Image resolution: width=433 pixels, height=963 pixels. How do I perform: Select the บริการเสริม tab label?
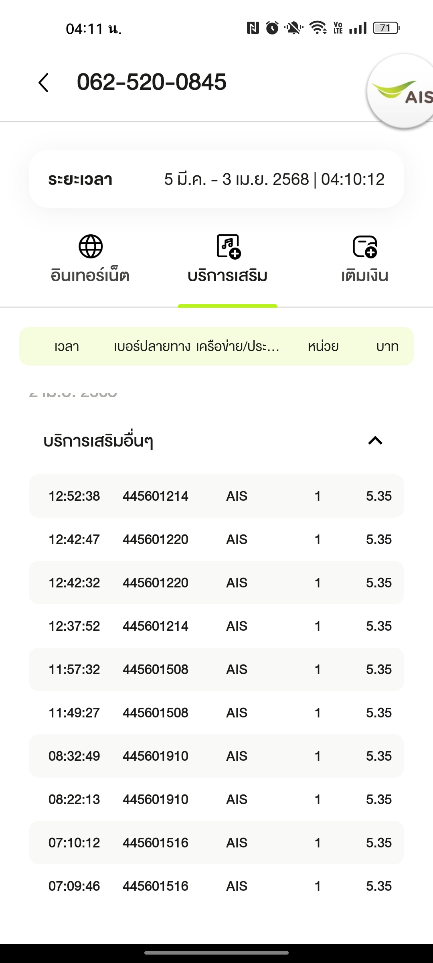[x=227, y=276]
